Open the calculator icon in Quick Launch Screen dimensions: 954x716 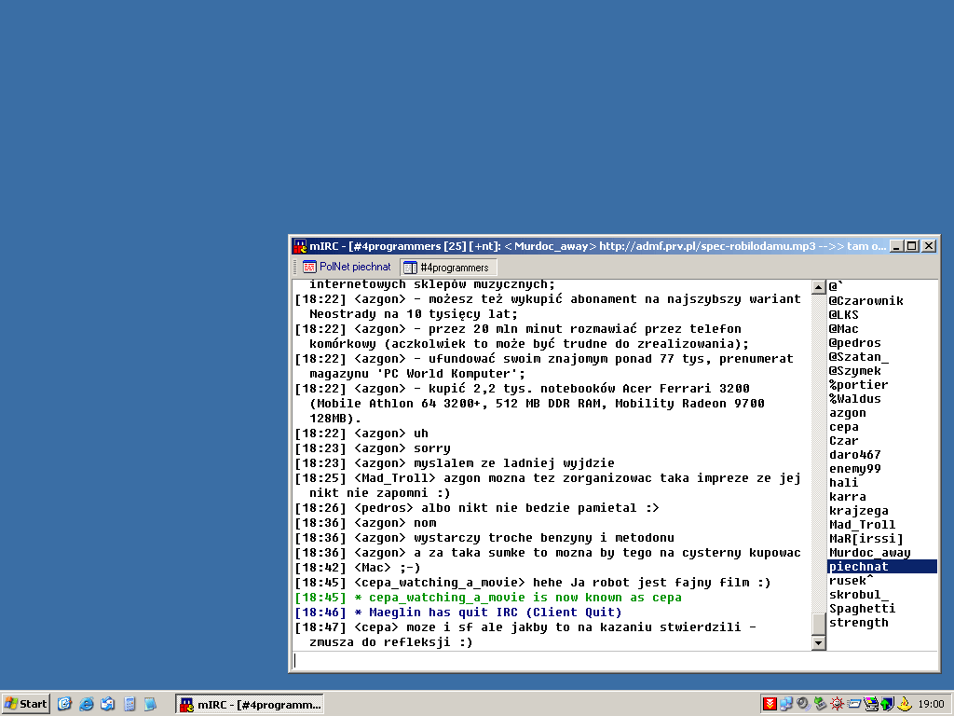(x=129, y=704)
